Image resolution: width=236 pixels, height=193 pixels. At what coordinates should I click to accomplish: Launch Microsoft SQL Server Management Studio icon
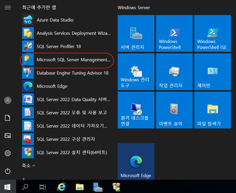28,60
